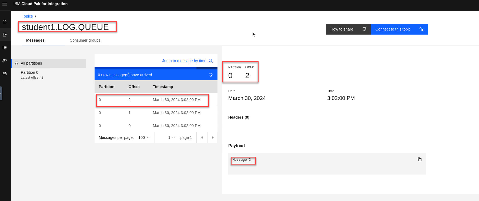
Task: Click the search icon beside Jump to message
Action: (211, 61)
